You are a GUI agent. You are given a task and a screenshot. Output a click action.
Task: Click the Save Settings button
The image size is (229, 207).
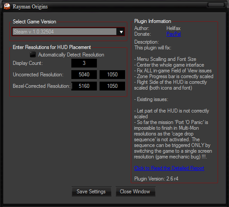(92, 192)
